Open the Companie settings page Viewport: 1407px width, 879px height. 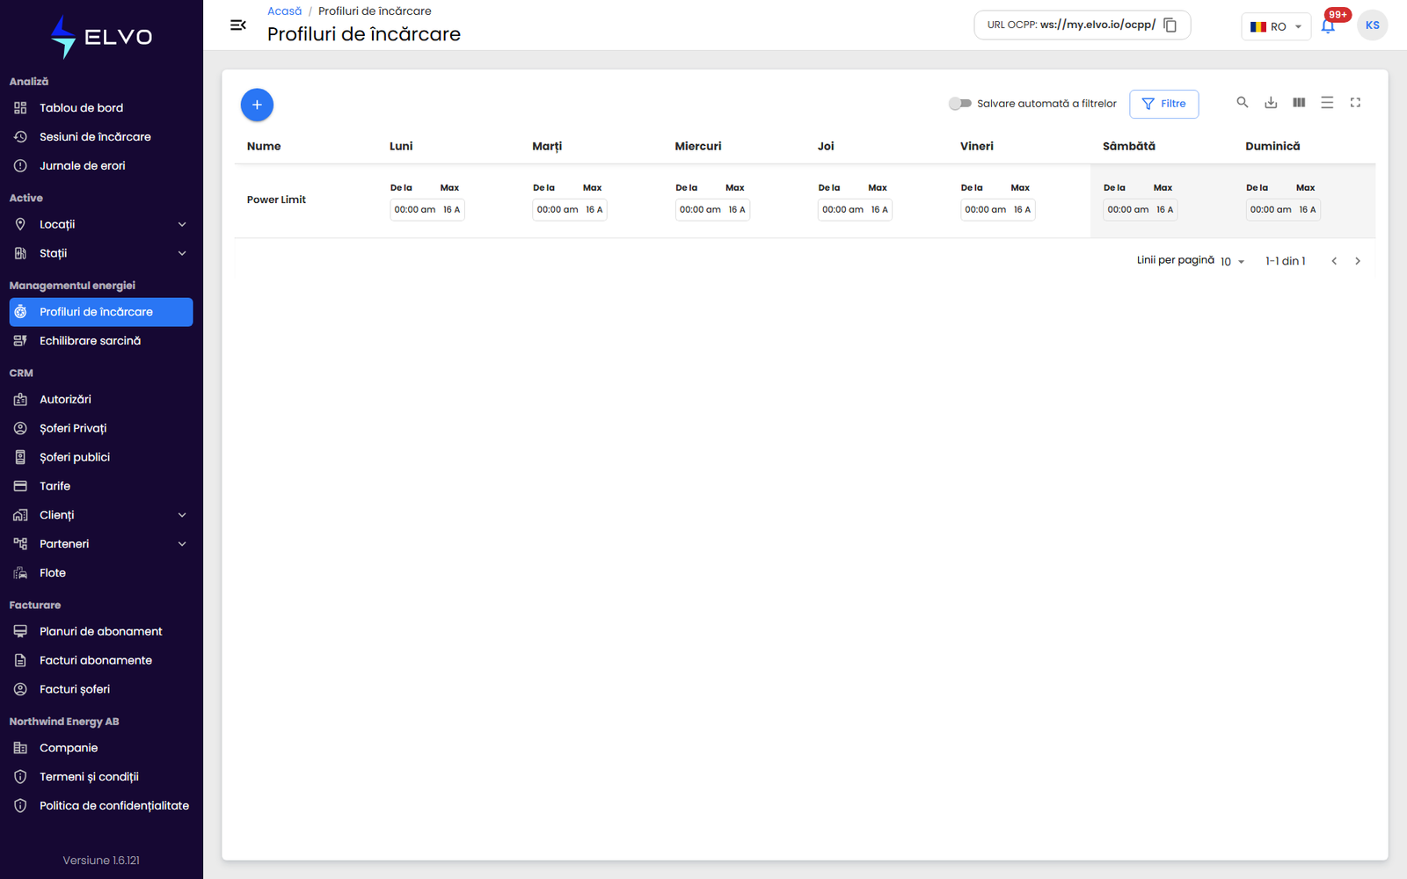pyautogui.click(x=101, y=748)
